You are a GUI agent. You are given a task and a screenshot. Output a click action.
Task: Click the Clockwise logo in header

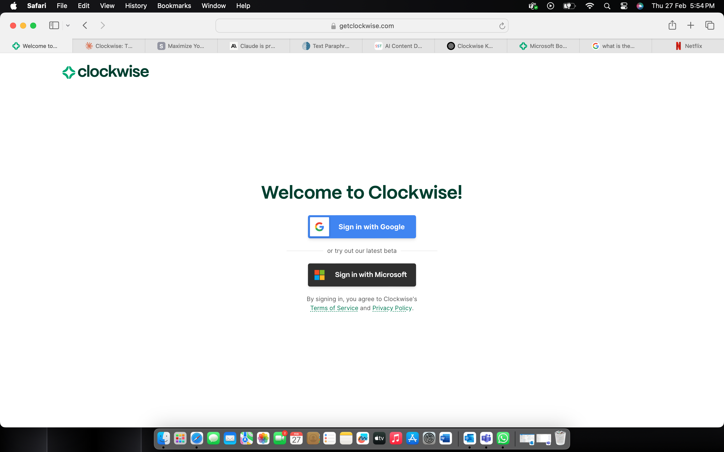pyautogui.click(x=105, y=72)
